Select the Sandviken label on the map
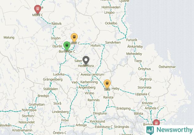 pyautogui.click(x=113, y=42)
